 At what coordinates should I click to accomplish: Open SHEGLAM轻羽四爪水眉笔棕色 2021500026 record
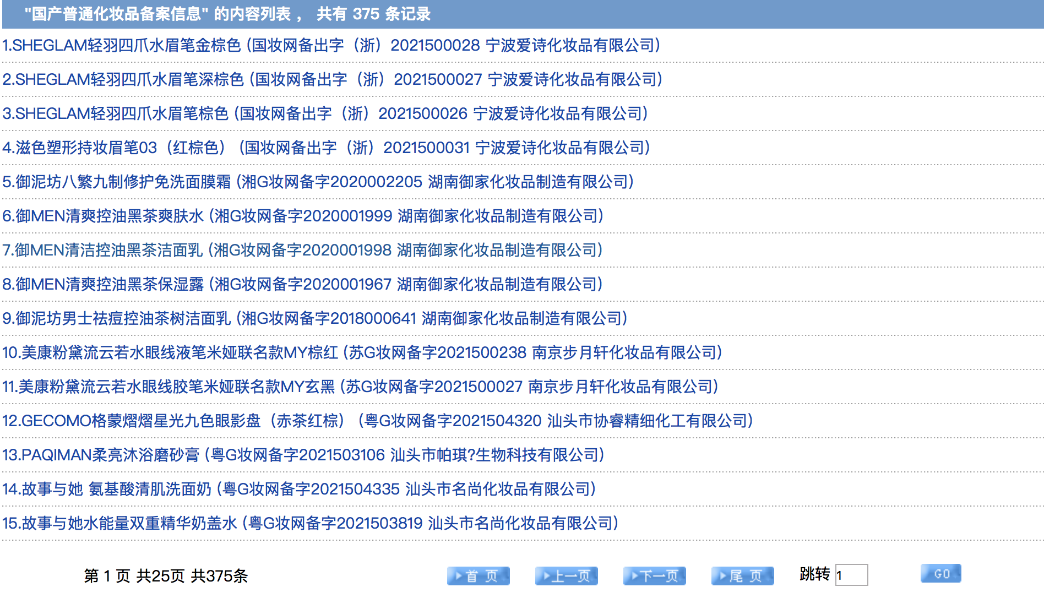tap(325, 113)
